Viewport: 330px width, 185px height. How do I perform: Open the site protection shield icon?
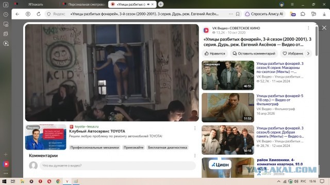click(49, 14)
